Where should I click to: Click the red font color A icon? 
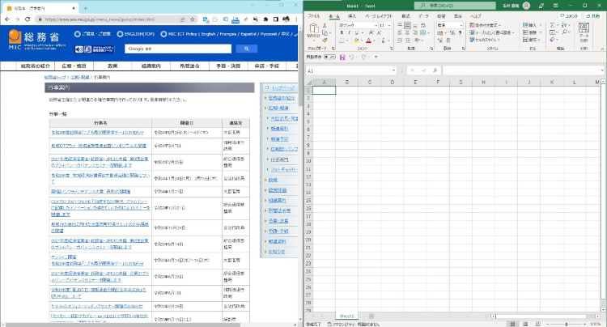pos(368,40)
